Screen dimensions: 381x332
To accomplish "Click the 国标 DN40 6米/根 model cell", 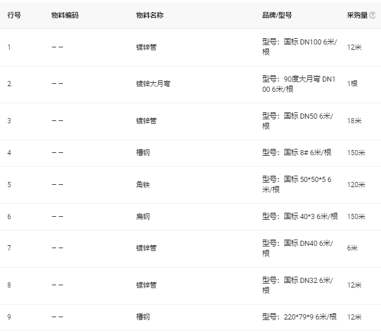I will (x=298, y=248).
